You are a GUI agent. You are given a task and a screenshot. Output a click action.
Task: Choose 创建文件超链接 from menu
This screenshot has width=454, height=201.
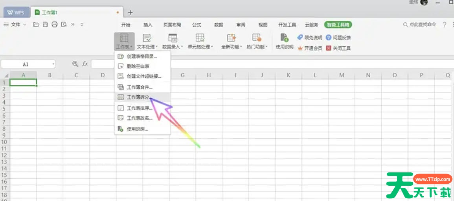coord(142,76)
